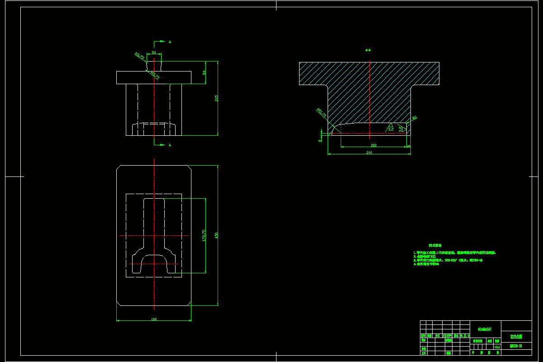Viewport: 543px width, 362px height.
Task: Select the "R2" radius label in the section
Action: [x=414, y=119]
